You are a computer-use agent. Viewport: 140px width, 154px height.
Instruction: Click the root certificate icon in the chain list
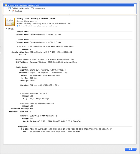tap(6, 5)
